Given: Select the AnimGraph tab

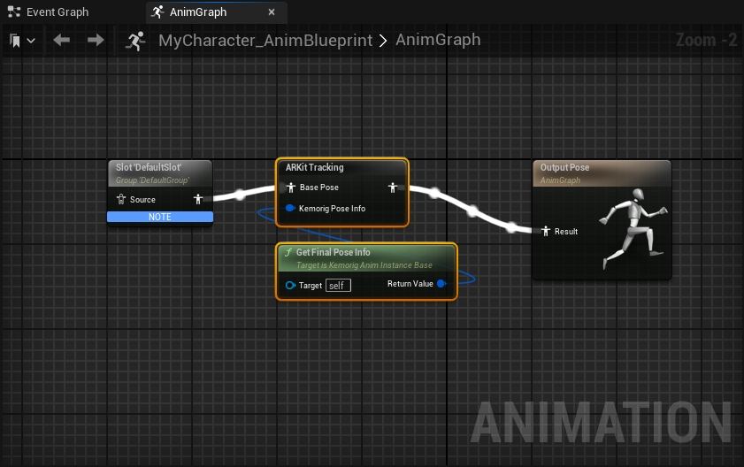Looking at the screenshot, I should 197,12.
